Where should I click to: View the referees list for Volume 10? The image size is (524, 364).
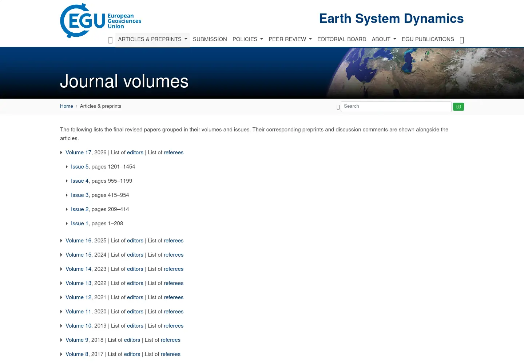coord(174,326)
